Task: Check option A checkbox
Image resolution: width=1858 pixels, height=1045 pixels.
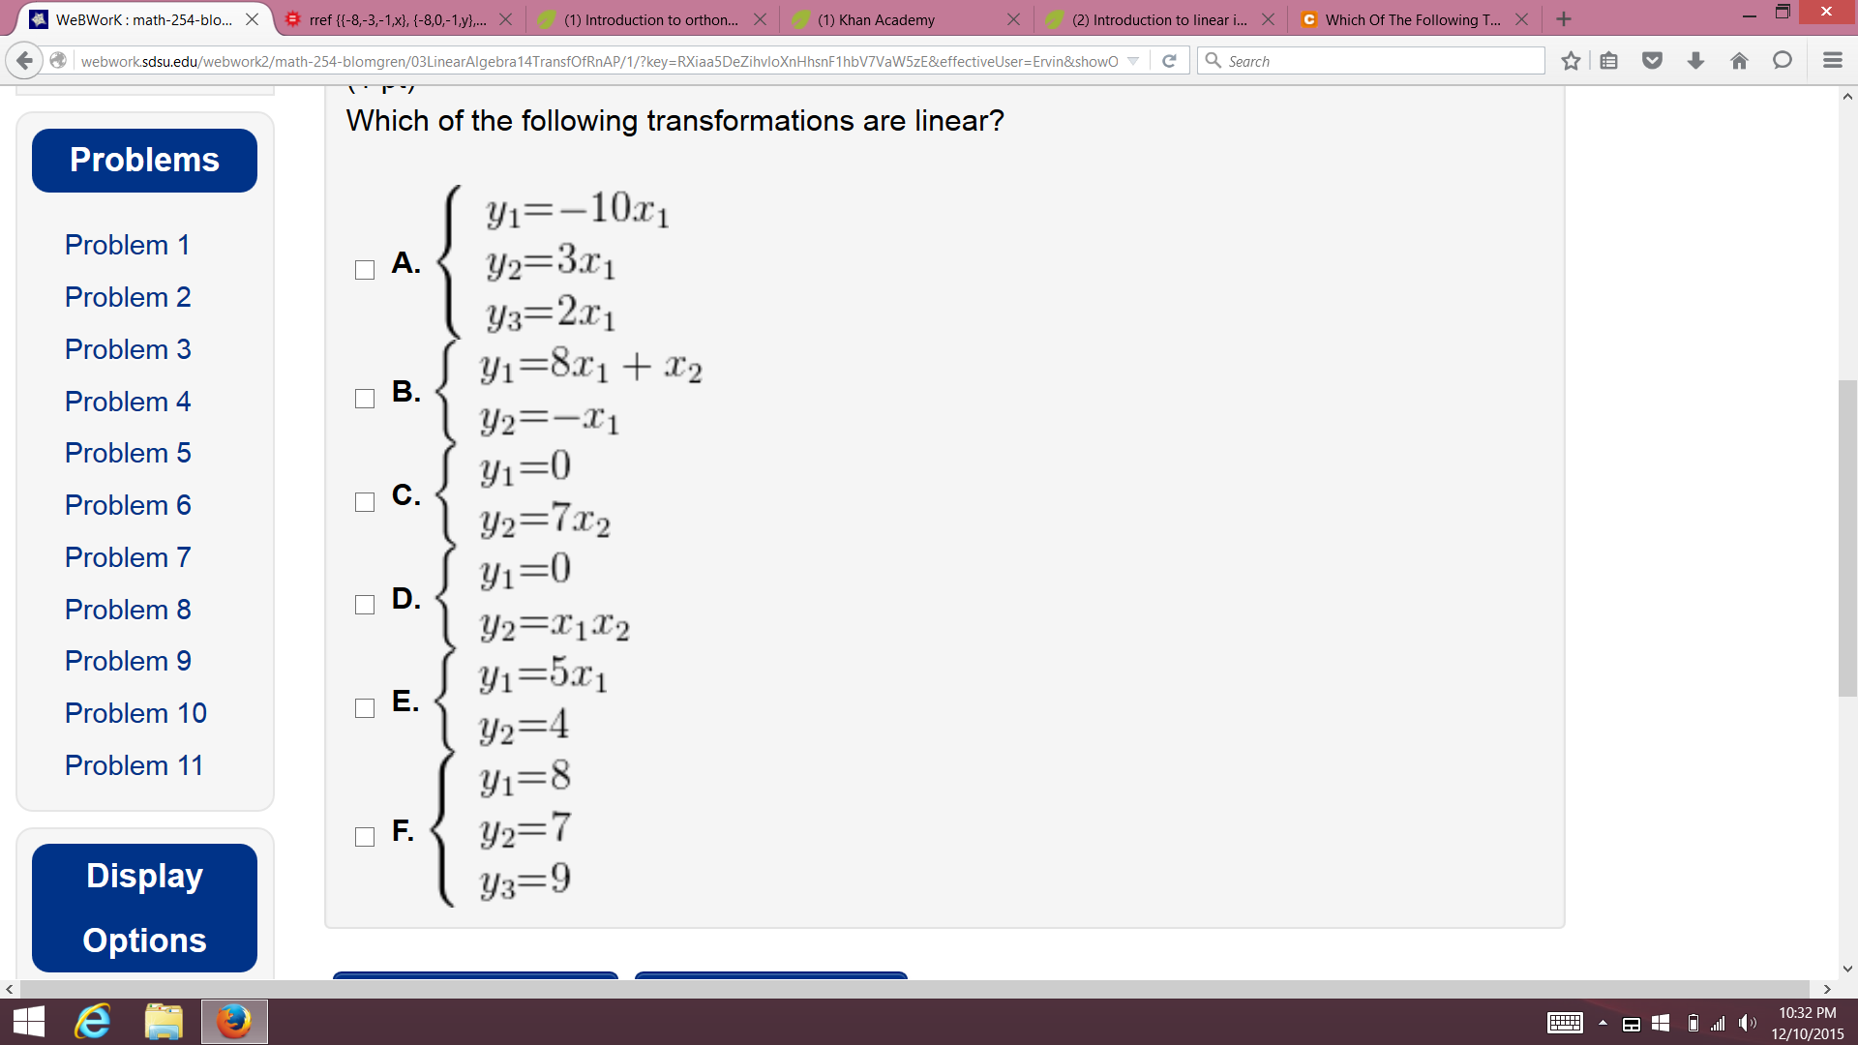Action: (365, 270)
